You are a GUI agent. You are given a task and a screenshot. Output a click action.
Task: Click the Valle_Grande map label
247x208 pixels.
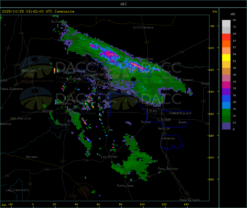82,101
